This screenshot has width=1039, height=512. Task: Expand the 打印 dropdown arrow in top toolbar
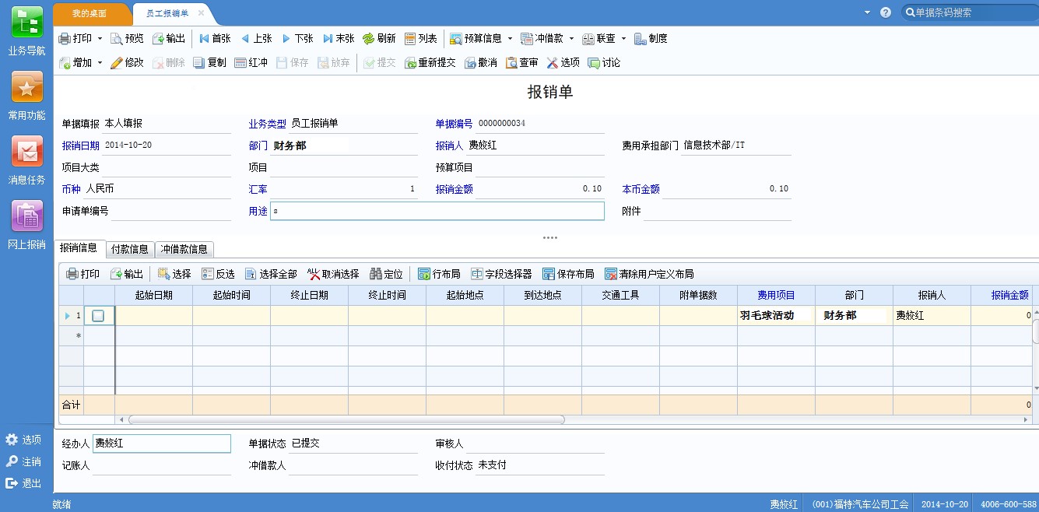(x=100, y=39)
